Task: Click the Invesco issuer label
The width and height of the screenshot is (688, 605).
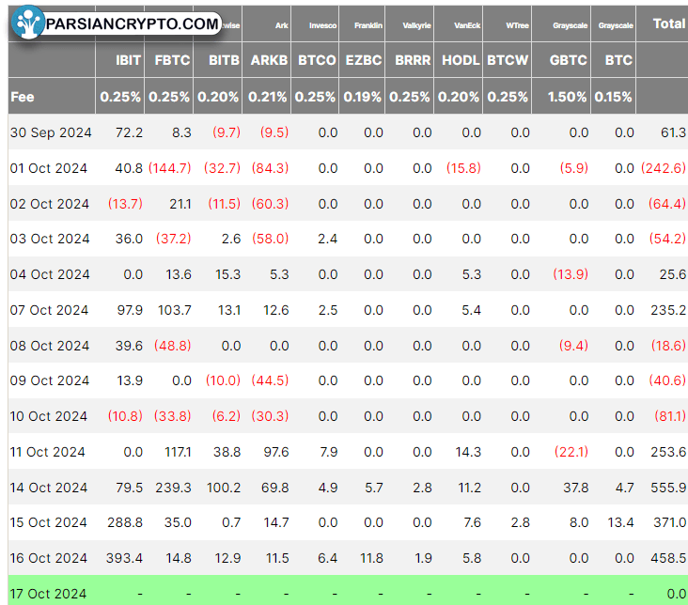Action: coord(323,26)
